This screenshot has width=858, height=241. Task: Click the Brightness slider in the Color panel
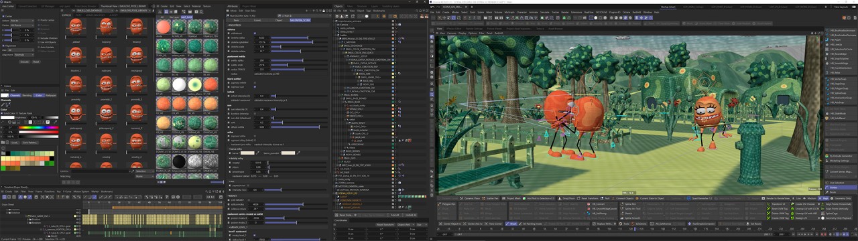click(x=50, y=118)
